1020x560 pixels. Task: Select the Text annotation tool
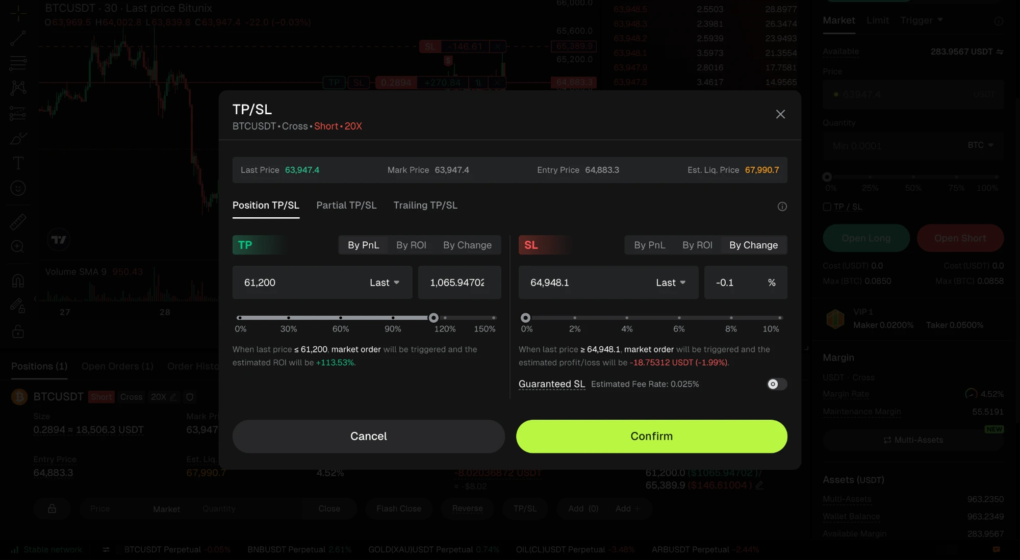click(x=18, y=163)
